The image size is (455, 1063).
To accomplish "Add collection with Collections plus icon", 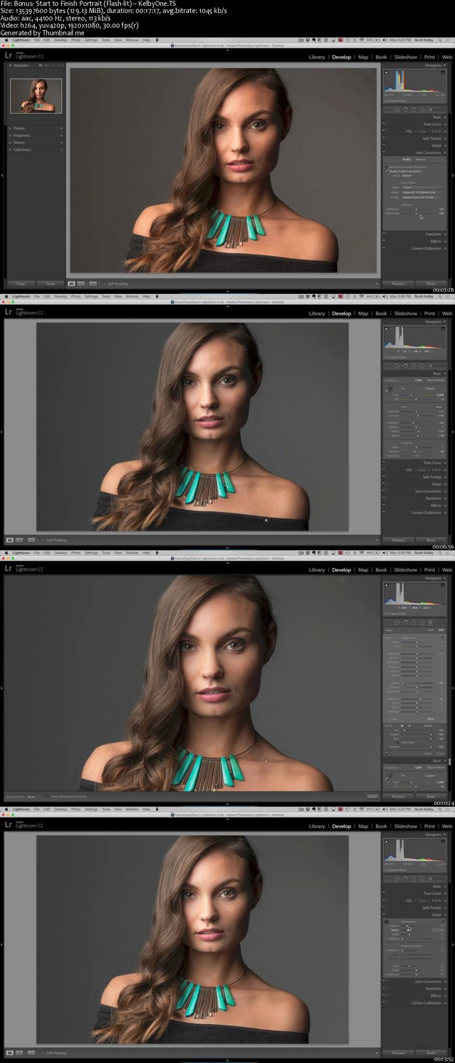I will (x=61, y=149).
